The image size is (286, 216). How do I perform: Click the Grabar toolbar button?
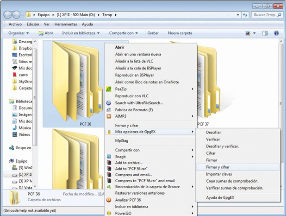pyautogui.click(x=153, y=33)
